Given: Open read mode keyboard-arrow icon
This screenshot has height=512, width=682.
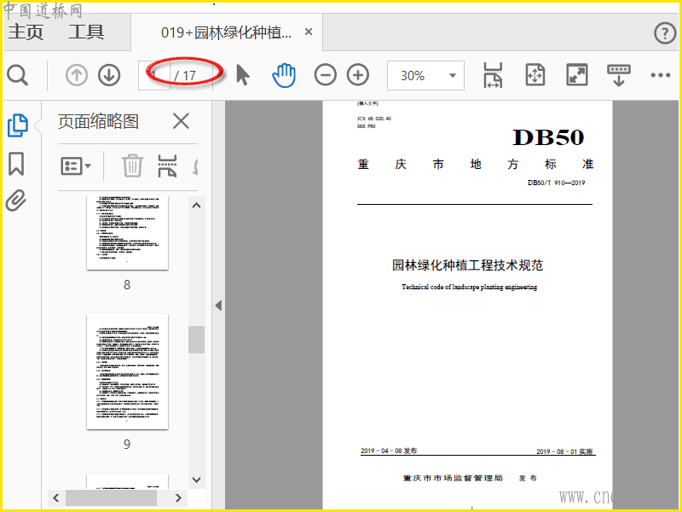Looking at the screenshot, I should (x=619, y=75).
